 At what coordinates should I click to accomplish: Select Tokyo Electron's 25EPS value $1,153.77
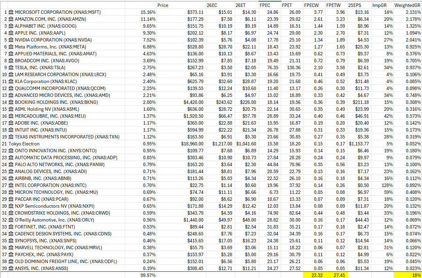[x=359, y=144]
